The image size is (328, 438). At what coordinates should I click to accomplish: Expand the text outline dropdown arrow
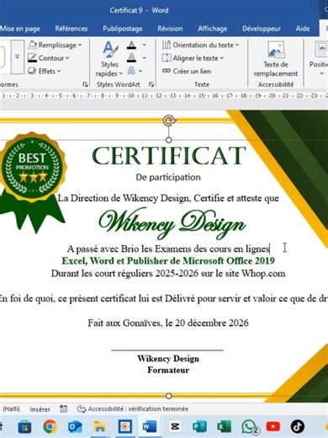[x=144, y=58]
